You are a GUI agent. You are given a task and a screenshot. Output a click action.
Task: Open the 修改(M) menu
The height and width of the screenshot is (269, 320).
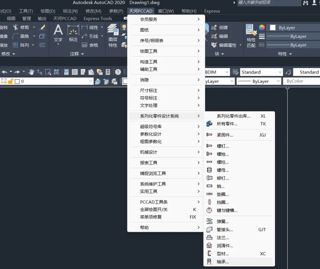[x=93, y=11]
